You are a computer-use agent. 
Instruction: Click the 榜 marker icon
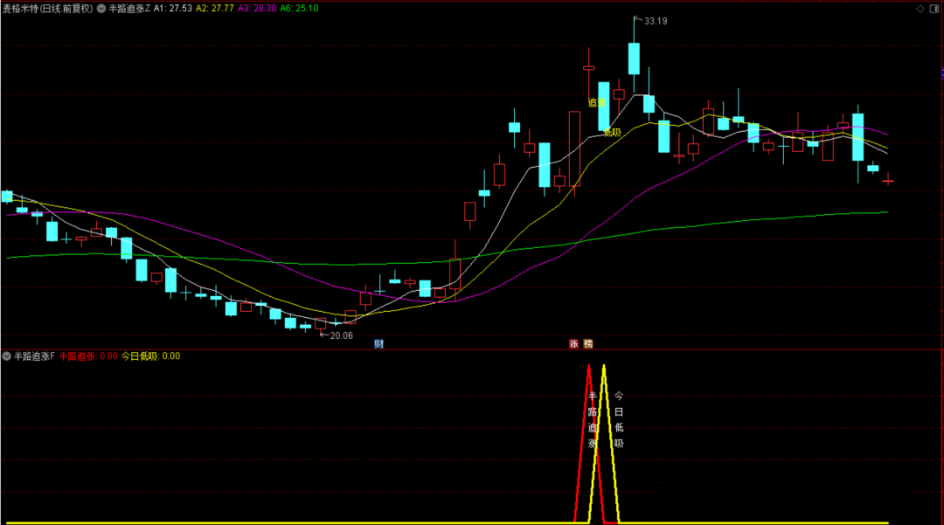coord(588,343)
